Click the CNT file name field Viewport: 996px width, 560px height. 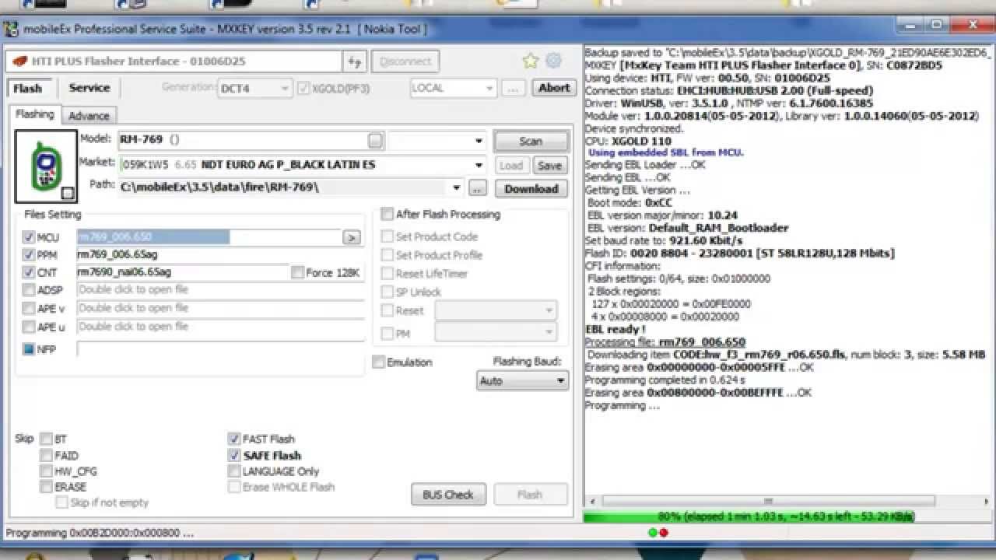point(183,273)
